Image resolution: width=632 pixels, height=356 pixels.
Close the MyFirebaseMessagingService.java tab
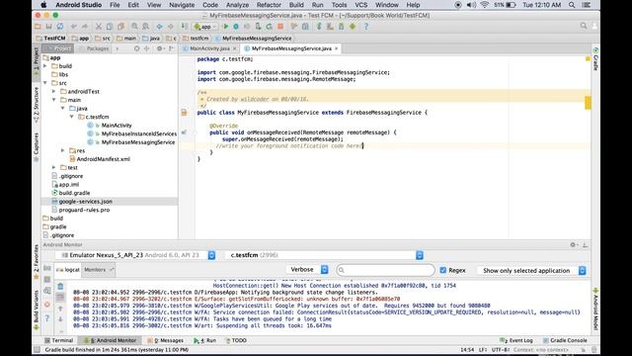pyautogui.click(x=337, y=48)
